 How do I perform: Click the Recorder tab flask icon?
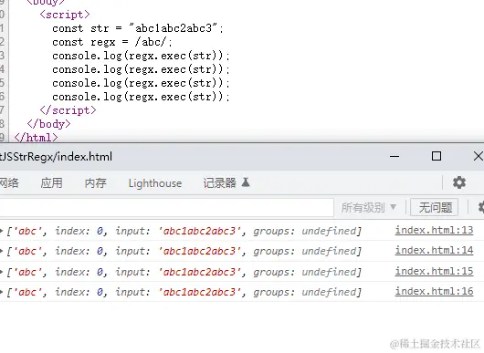coord(246,182)
